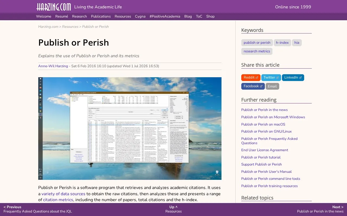Open the Research menu item
The width and height of the screenshot is (347, 216).
[79, 16]
